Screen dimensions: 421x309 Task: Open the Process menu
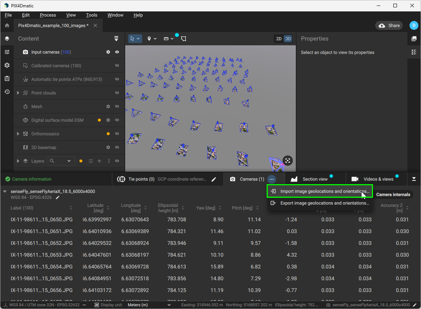coord(48,15)
